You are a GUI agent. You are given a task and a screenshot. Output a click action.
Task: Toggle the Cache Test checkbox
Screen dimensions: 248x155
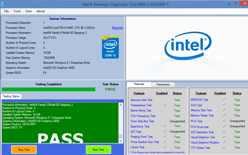point(165,147)
